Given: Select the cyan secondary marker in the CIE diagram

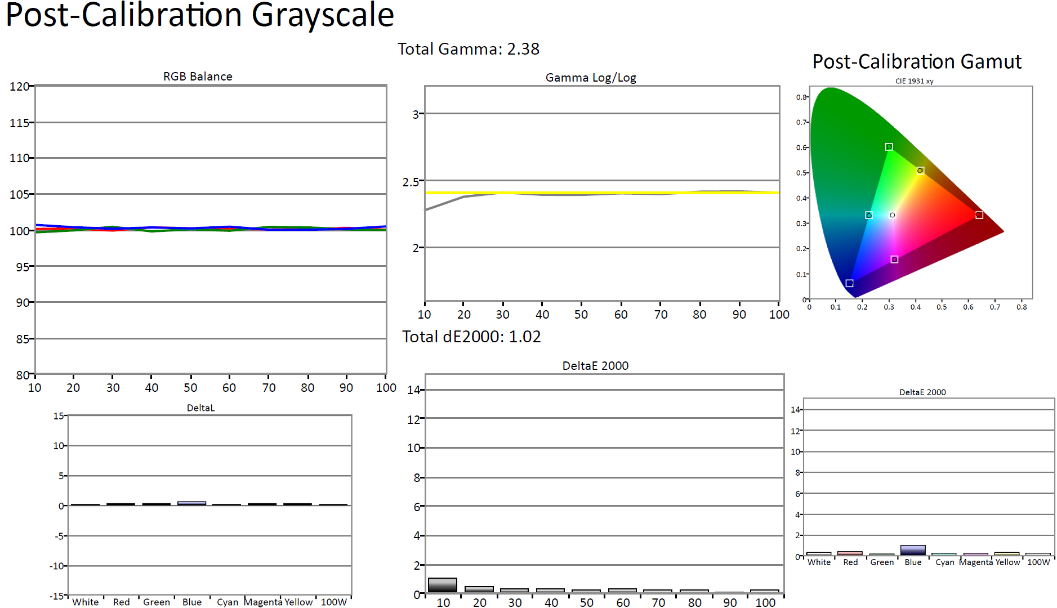Looking at the screenshot, I should pyautogui.click(x=869, y=215).
